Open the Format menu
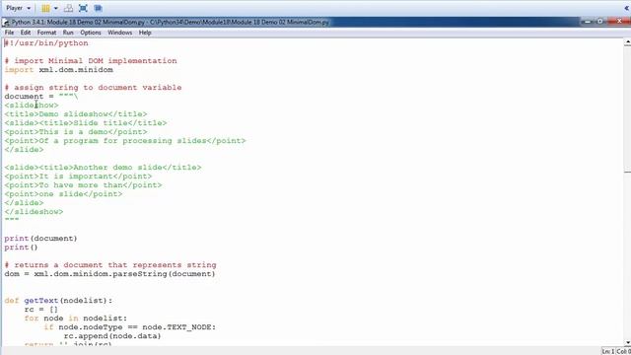The image size is (631, 355). [46, 33]
